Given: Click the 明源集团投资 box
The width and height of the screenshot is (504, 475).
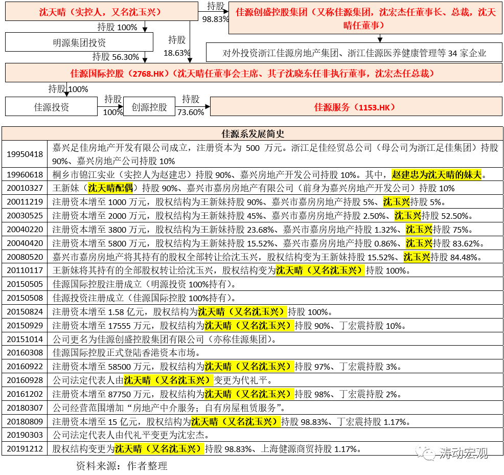Looking at the screenshot, I should coord(79,42).
